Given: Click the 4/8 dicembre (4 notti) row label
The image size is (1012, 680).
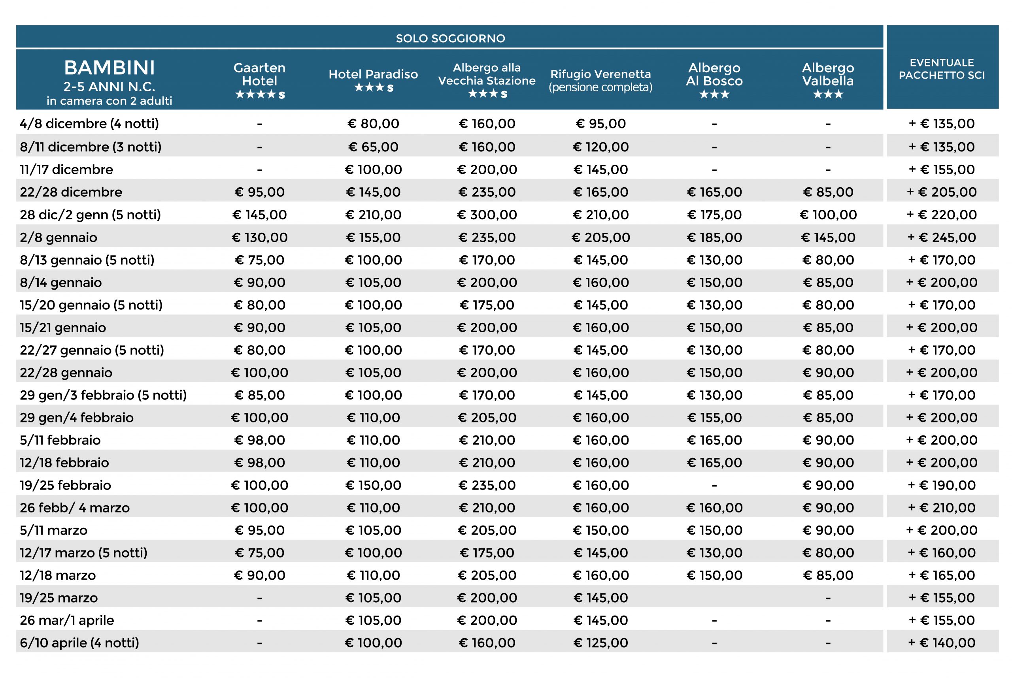Looking at the screenshot, I should pos(89,124).
